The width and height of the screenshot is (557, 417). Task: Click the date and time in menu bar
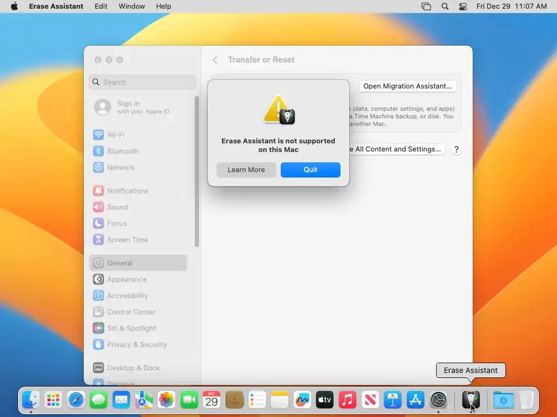click(x=511, y=7)
